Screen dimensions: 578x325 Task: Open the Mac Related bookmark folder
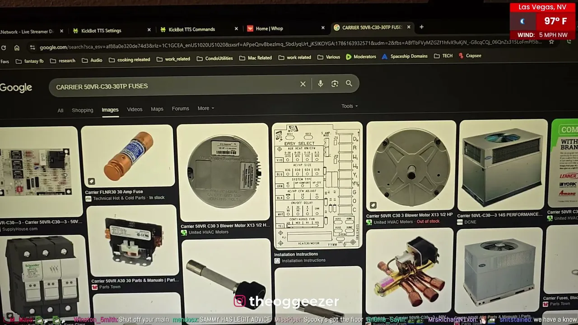click(255, 58)
